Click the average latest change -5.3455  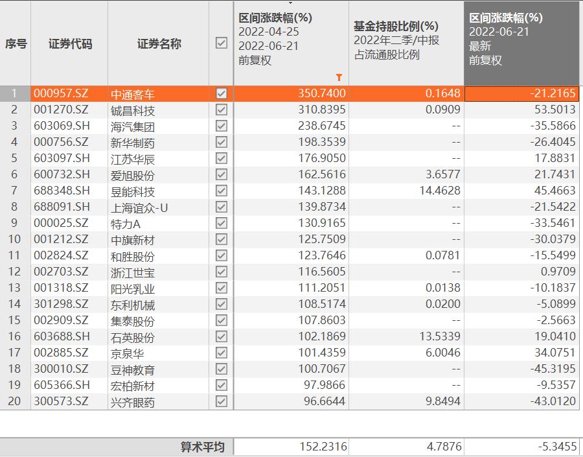(x=557, y=447)
